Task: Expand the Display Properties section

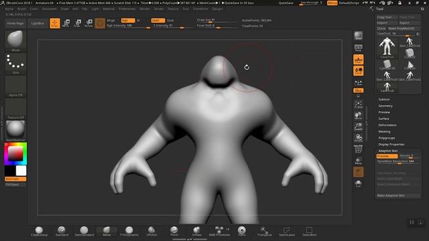Action: tap(391, 145)
